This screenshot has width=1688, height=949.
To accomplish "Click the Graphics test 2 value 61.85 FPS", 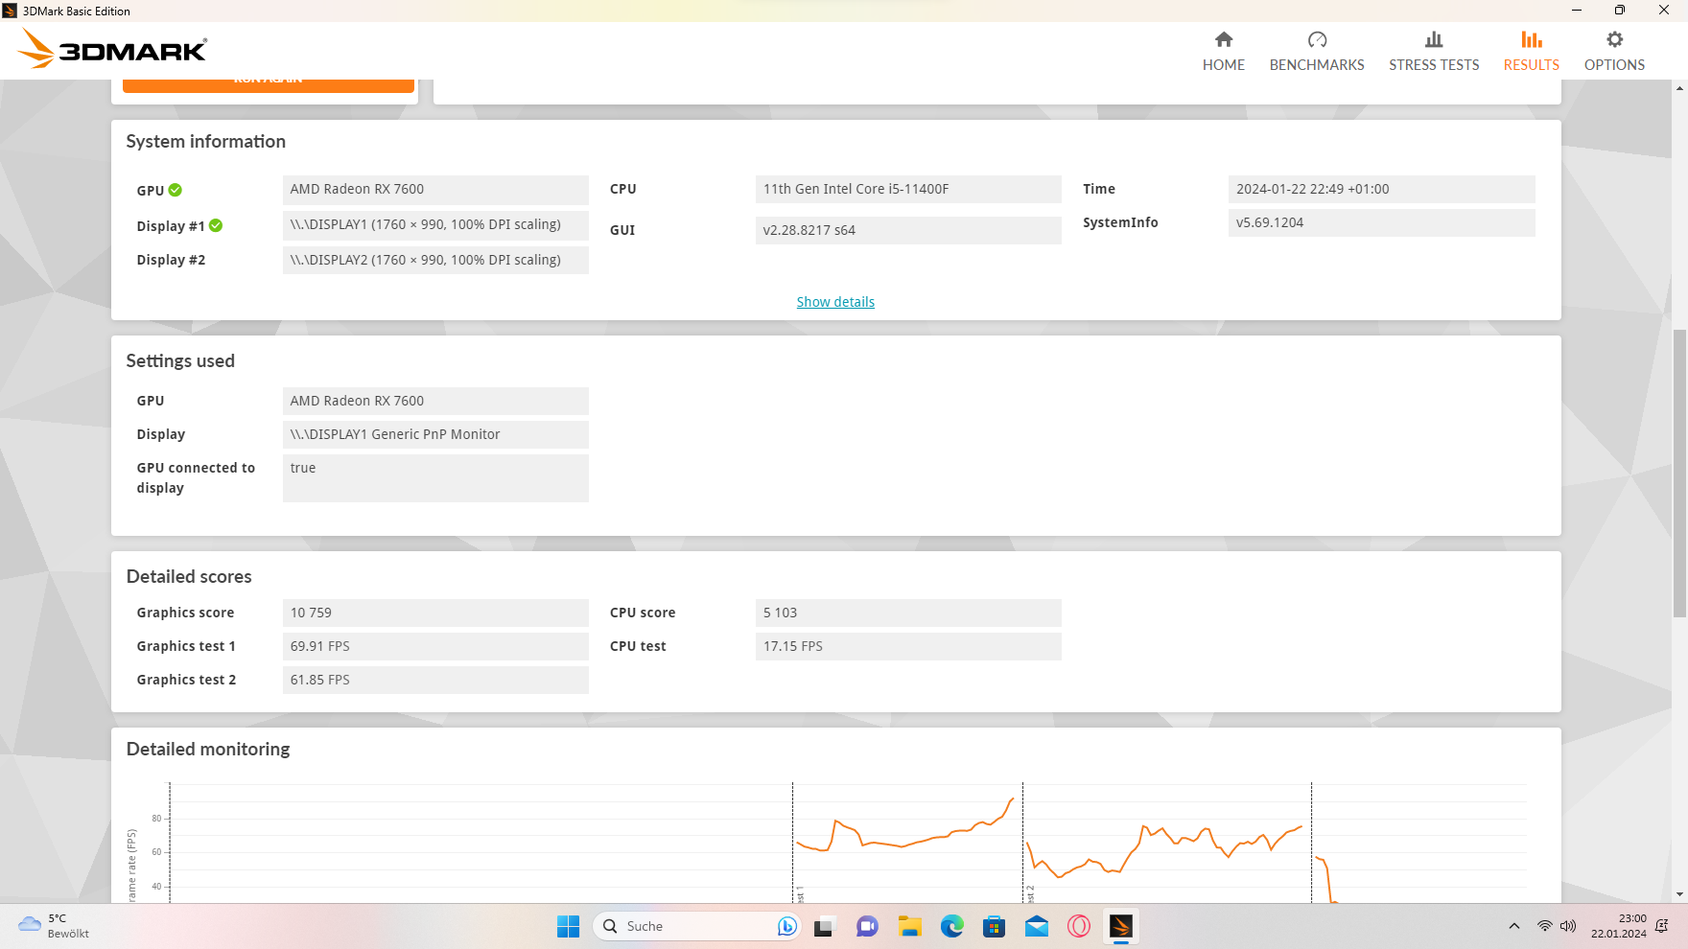I will click(435, 680).
